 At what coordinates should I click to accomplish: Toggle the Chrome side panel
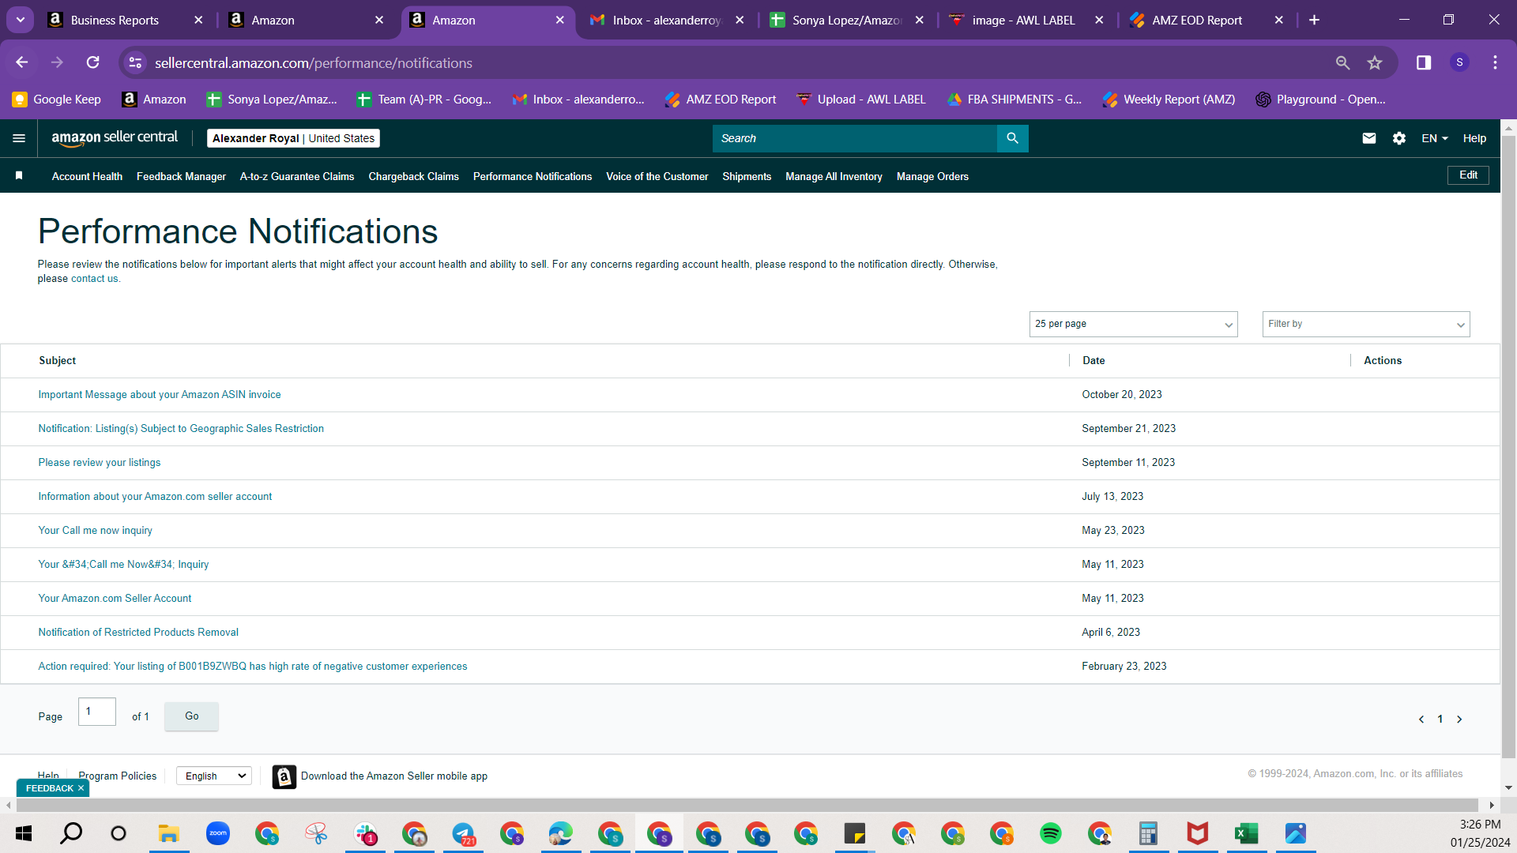[1424, 62]
